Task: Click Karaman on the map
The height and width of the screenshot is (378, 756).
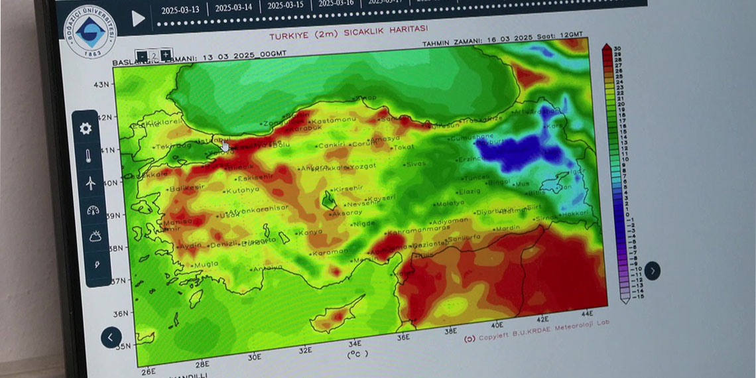Action: 328,253
